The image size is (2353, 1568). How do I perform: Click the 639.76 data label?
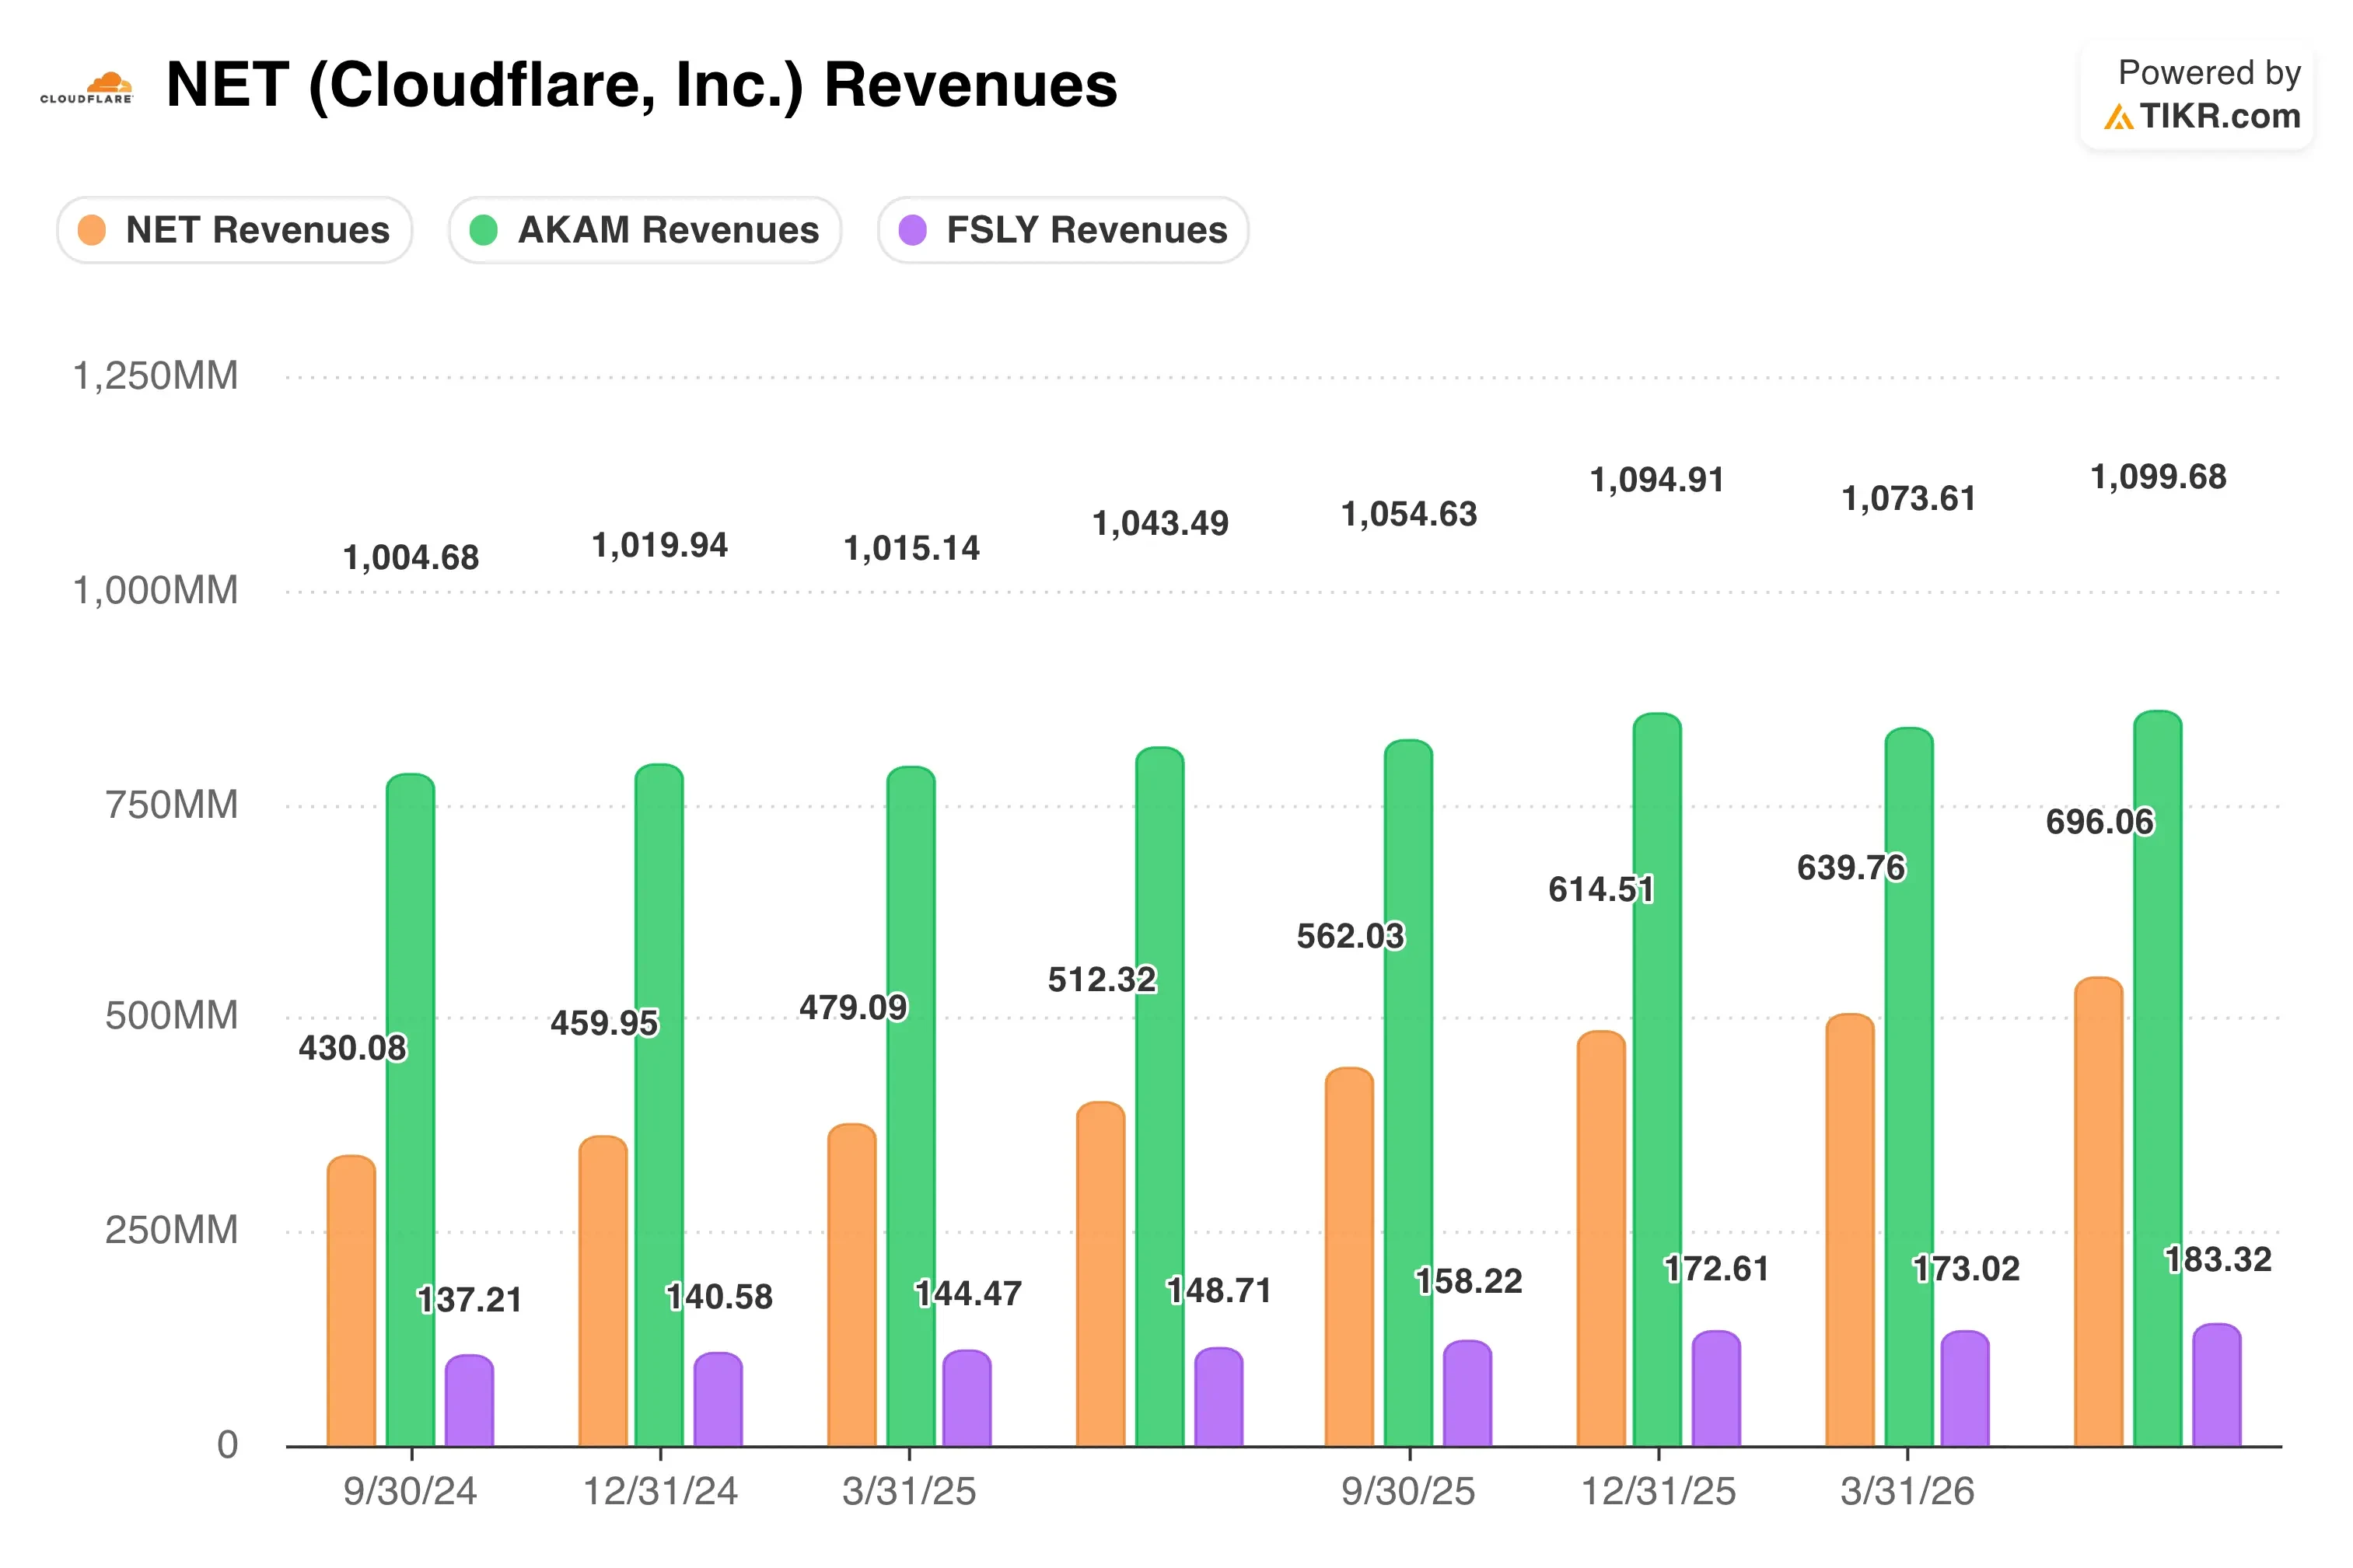pos(1851,867)
